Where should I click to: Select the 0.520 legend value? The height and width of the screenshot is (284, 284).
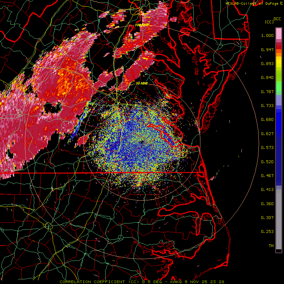267,162
